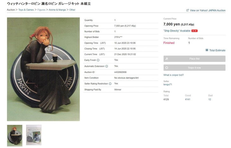Click the external link icon beside View on Yahoo
The width and height of the screenshot is (231, 148).
(x=187, y=10)
